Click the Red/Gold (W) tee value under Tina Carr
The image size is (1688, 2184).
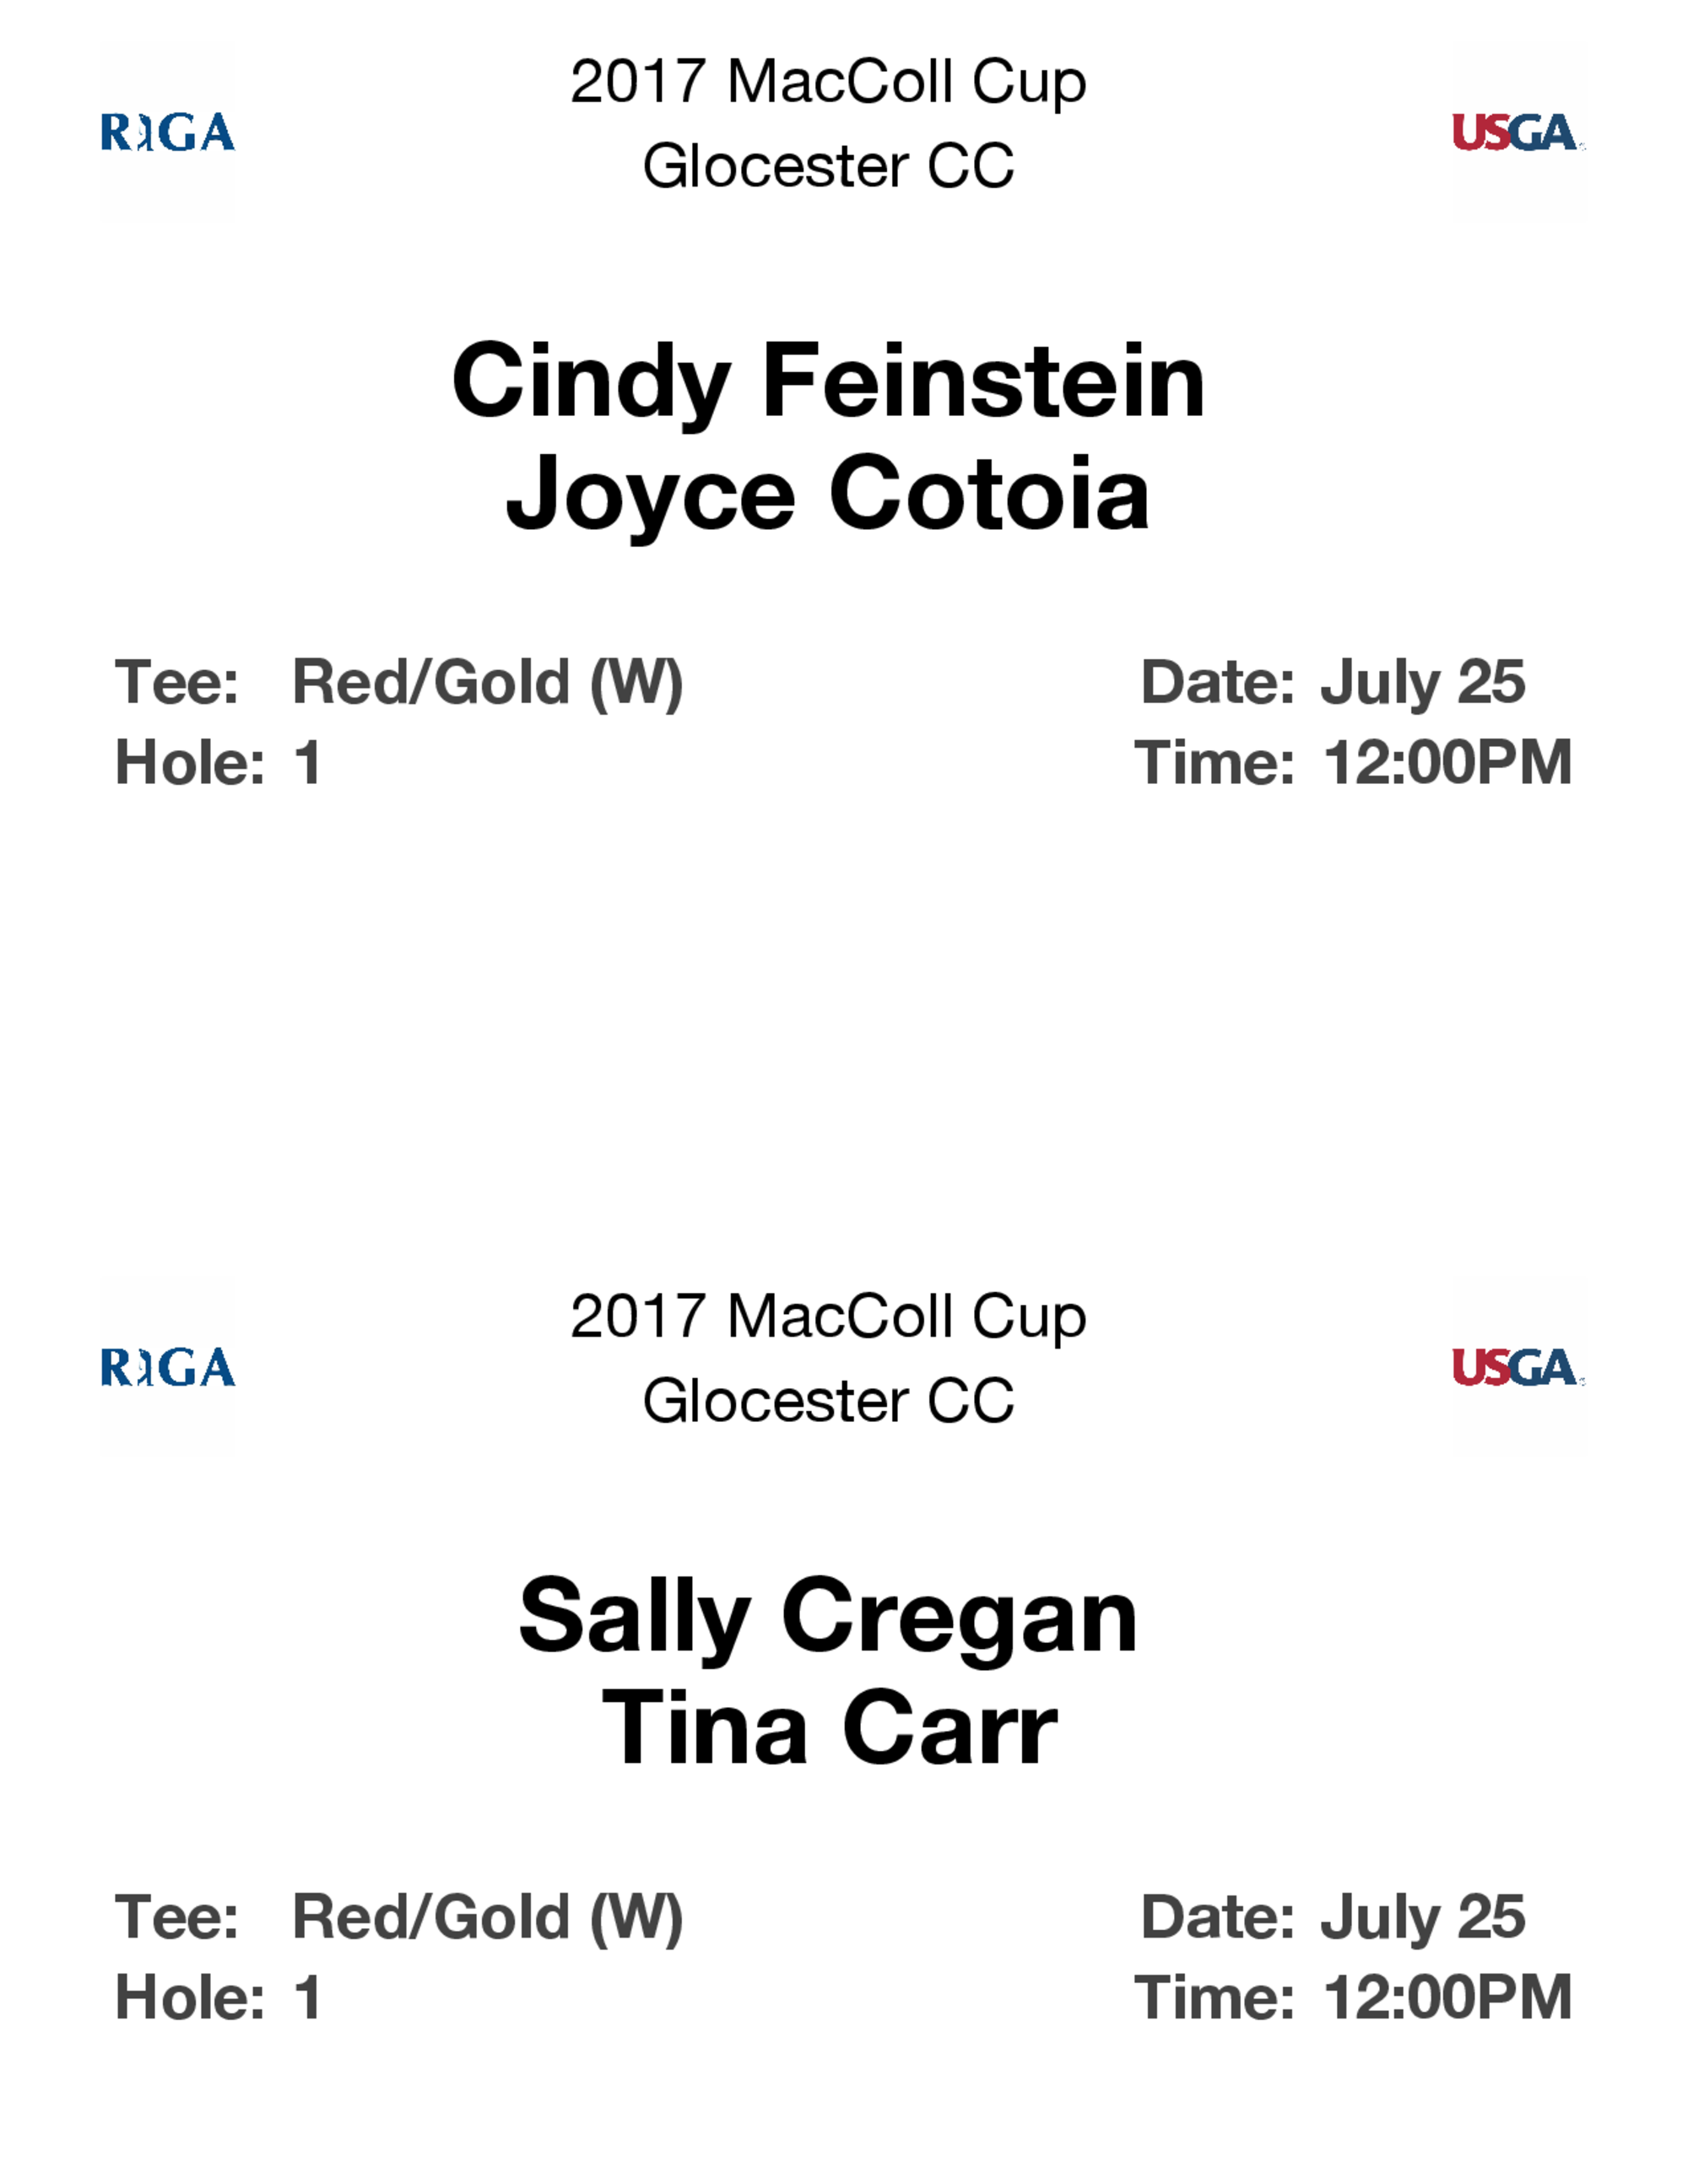coord(487,1918)
